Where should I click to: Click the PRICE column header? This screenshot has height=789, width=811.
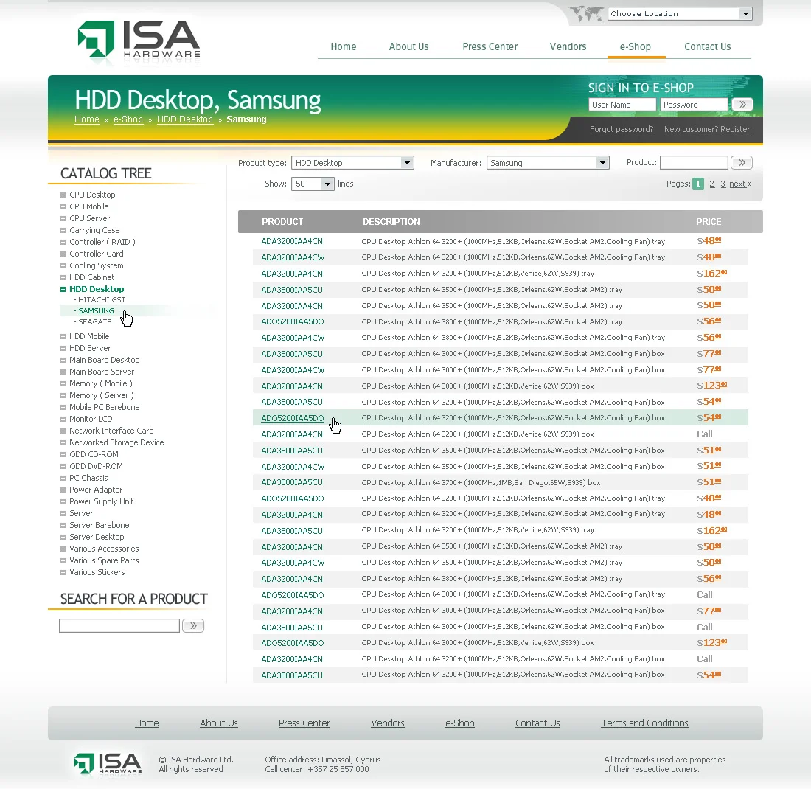(x=708, y=221)
